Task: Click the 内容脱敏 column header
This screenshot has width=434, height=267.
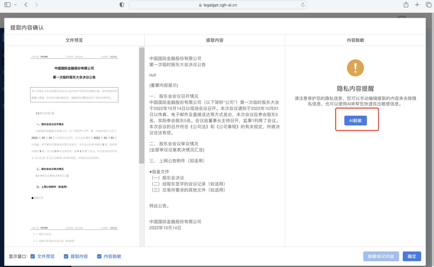Action: click(355, 40)
